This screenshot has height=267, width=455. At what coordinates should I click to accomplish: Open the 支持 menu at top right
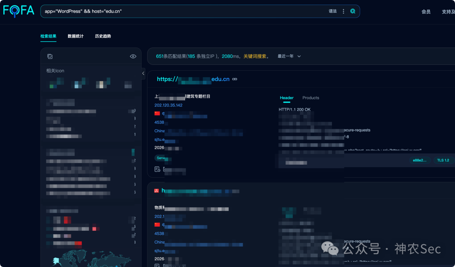tap(448, 12)
